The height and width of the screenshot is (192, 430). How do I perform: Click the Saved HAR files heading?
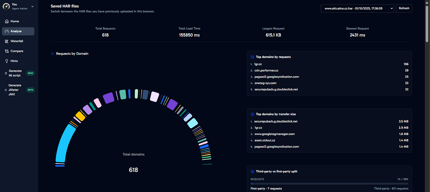pos(65,6)
